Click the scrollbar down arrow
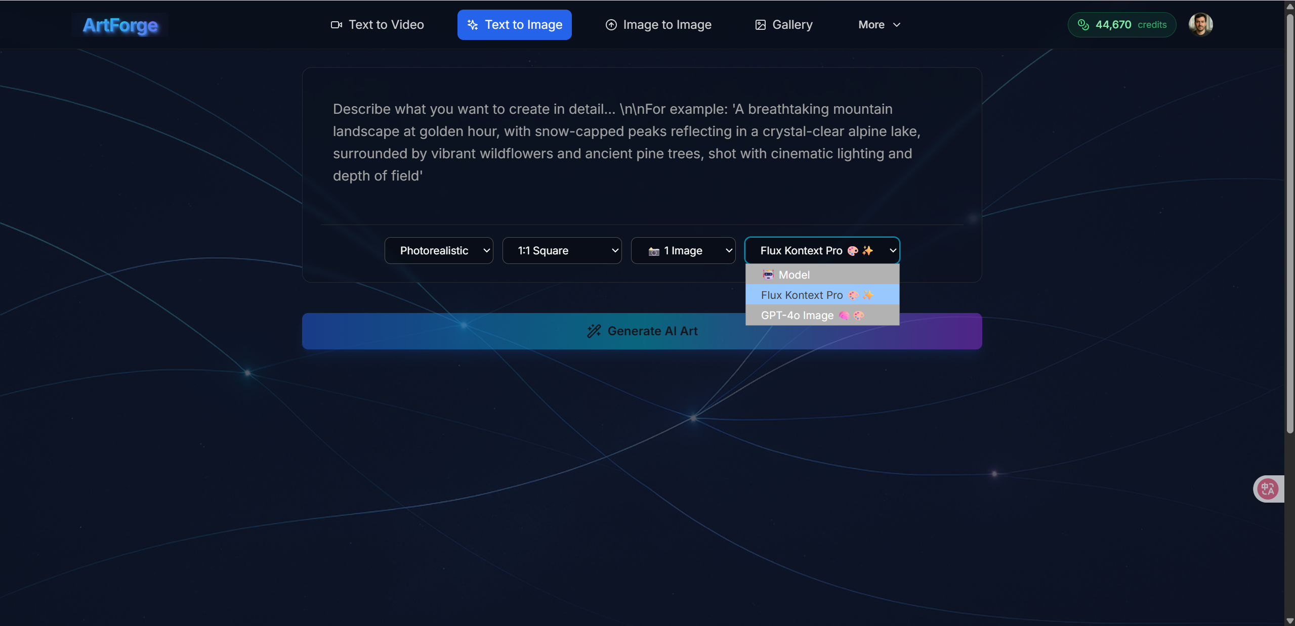Screen dimensions: 1295x626 (1290, 621)
